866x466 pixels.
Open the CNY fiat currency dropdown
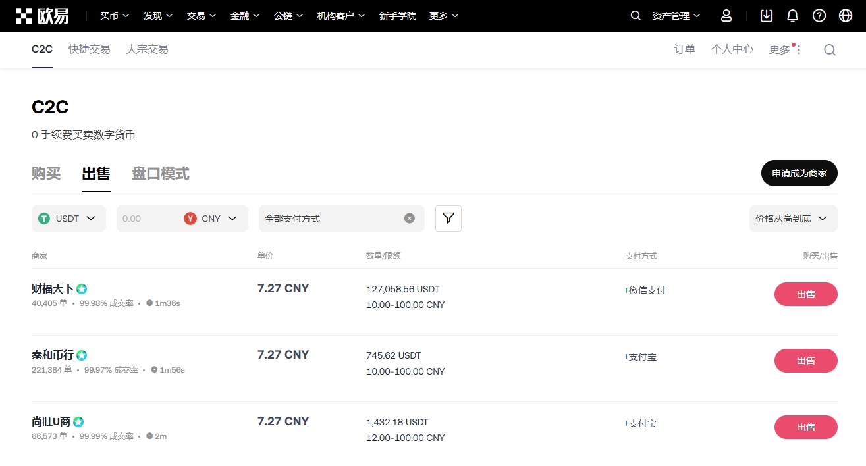tap(212, 218)
